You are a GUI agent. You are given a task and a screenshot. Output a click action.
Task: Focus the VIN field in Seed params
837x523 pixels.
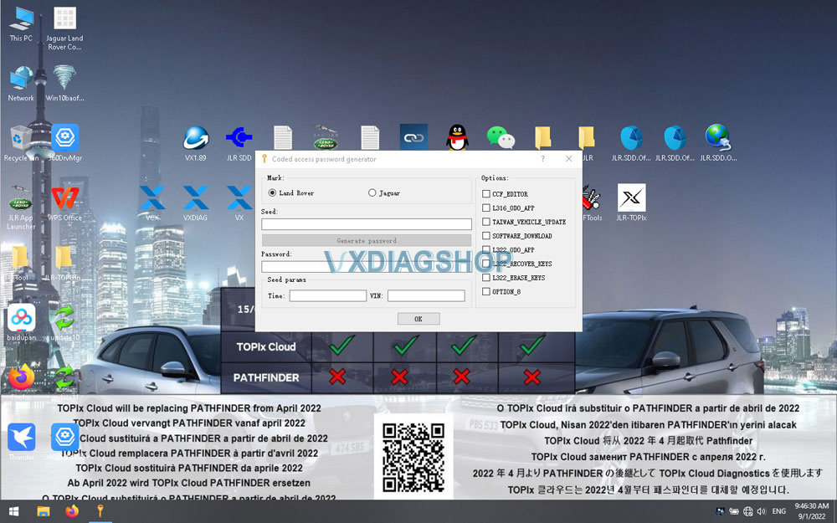pos(426,295)
